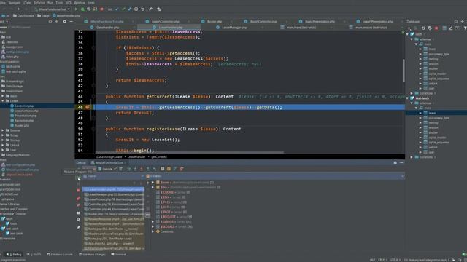Click the orange round icon in debug toolbar

coord(169,169)
